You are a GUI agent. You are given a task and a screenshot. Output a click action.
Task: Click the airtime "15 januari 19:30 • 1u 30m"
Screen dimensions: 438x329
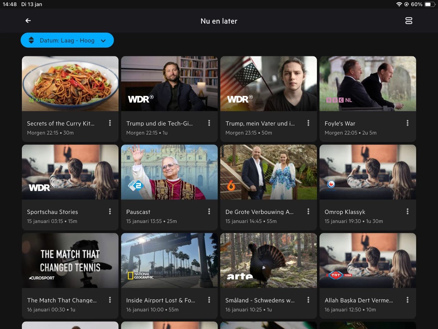[354, 221]
